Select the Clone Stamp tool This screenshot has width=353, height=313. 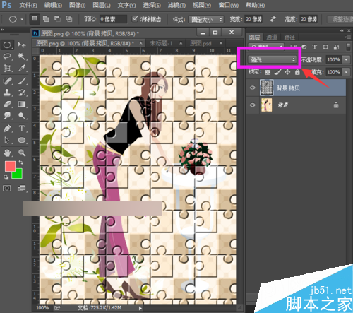pos(7,92)
